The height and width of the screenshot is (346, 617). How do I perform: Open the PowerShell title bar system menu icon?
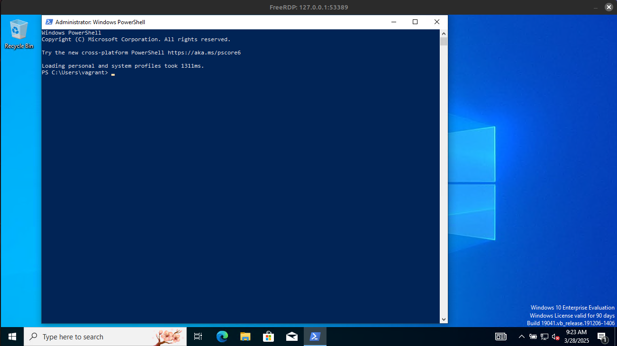[49, 22]
